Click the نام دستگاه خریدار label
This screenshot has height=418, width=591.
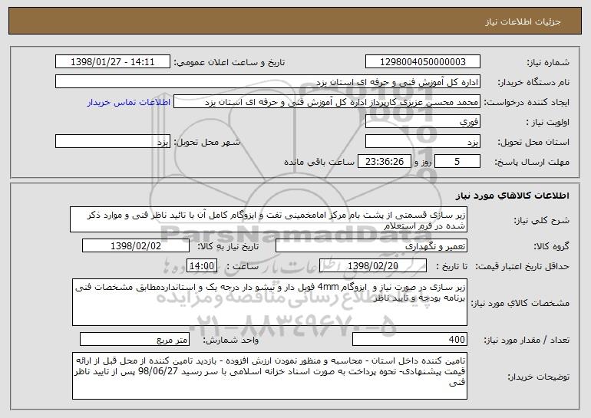533,82
